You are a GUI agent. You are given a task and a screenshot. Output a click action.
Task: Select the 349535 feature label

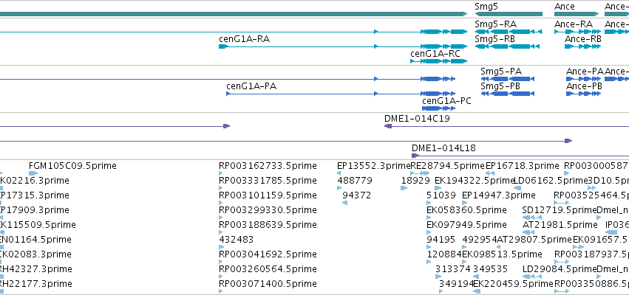(x=491, y=269)
